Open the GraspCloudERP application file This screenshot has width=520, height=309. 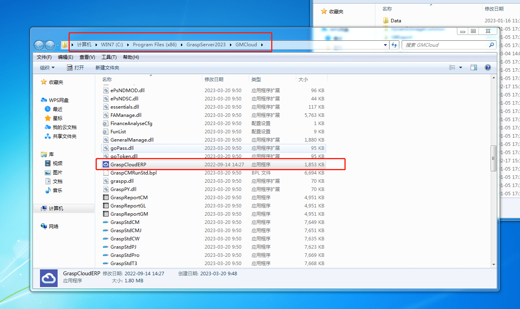[214, 164]
